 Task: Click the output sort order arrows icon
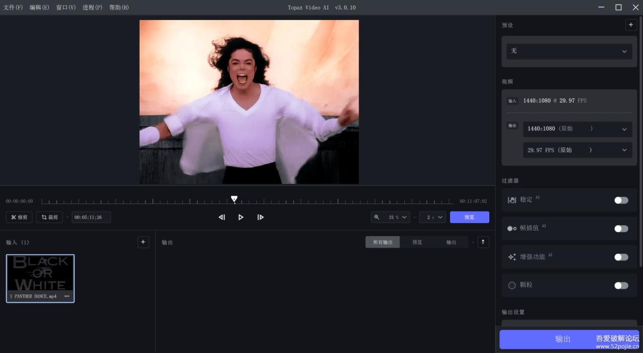(x=483, y=242)
